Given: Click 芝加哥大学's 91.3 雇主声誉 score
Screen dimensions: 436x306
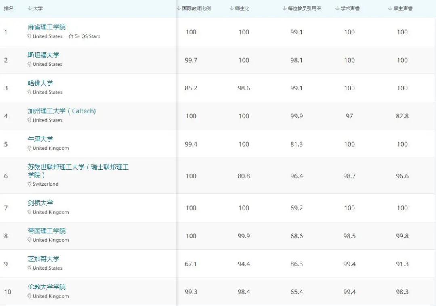Looking at the screenshot, I should click(x=402, y=264).
